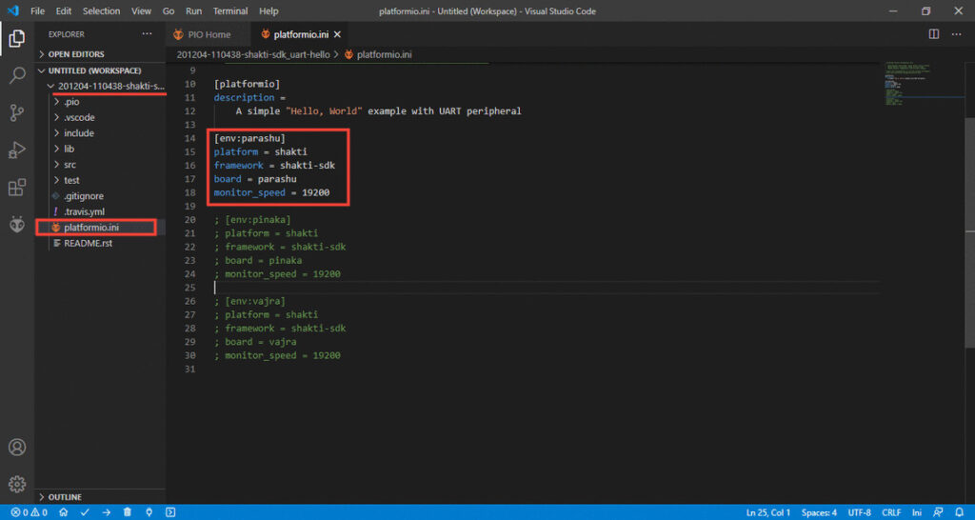This screenshot has height=520, width=975.
Task: Open the Explorer view in activity bar
Action: [17, 38]
